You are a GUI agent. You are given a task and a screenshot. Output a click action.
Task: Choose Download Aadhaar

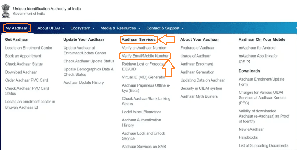coord(21,72)
